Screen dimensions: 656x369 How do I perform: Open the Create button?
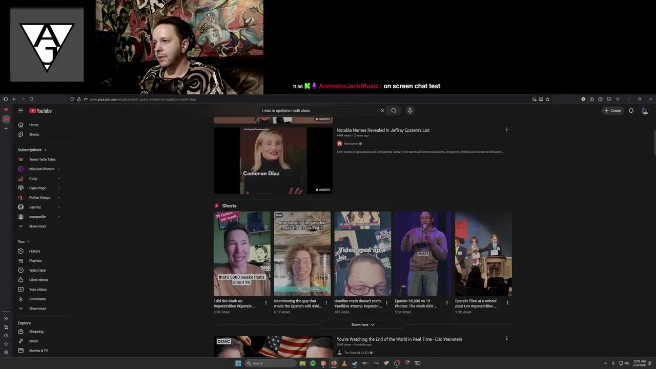click(613, 111)
